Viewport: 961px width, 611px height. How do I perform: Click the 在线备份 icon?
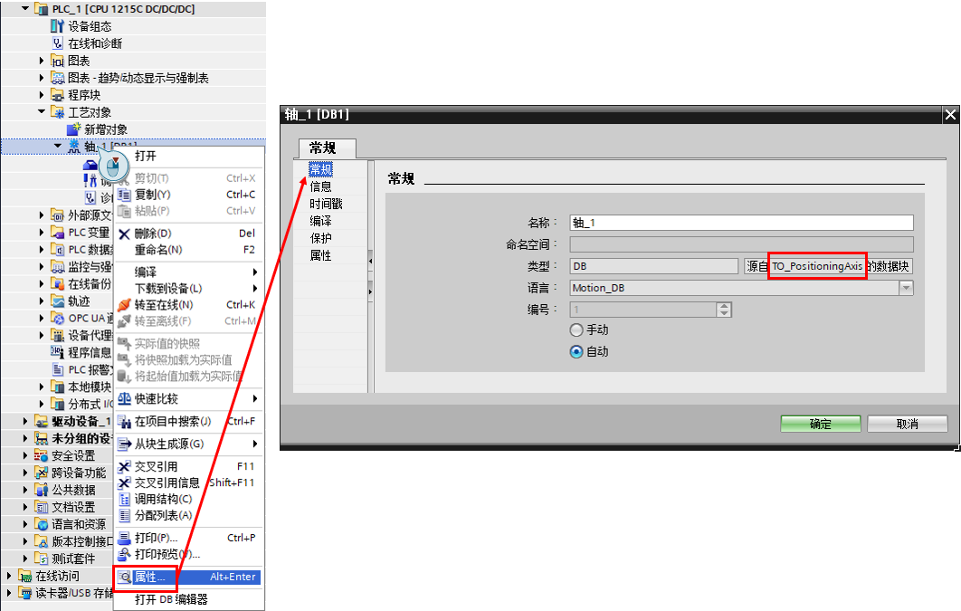coord(58,283)
